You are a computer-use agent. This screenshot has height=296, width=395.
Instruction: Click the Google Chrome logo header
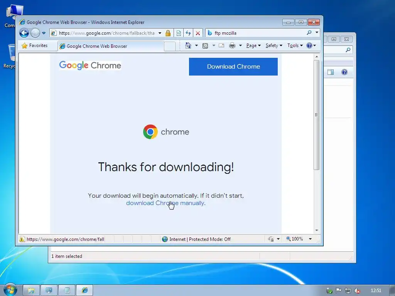pyautogui.click(x=90, y=66)
